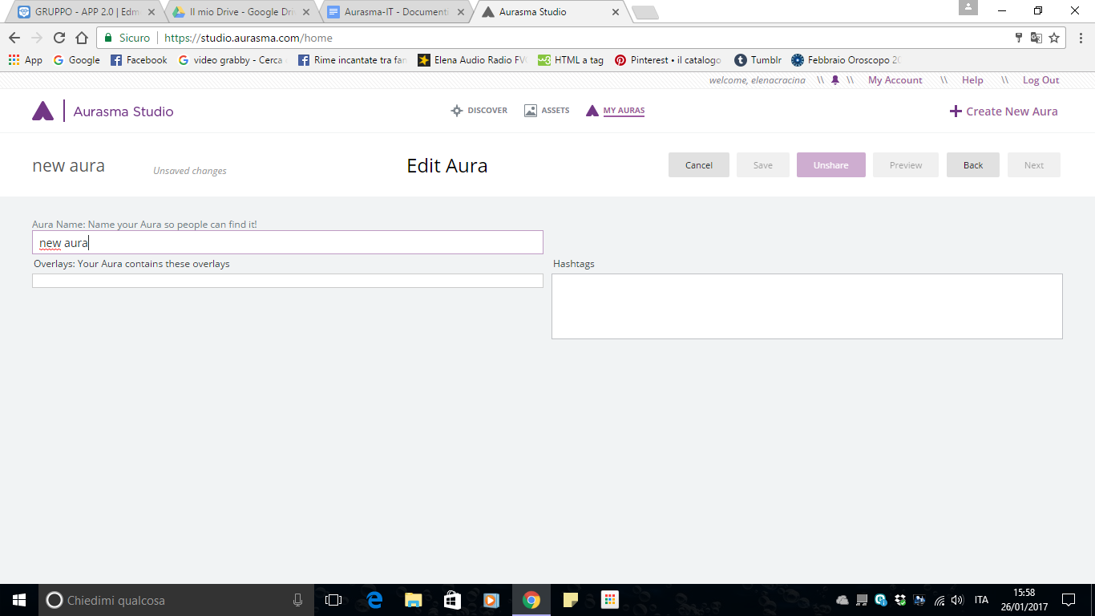Click in the Aura Name field
Screen dimensions: 1095x616
pyautogui.click(x=288, y=242)
